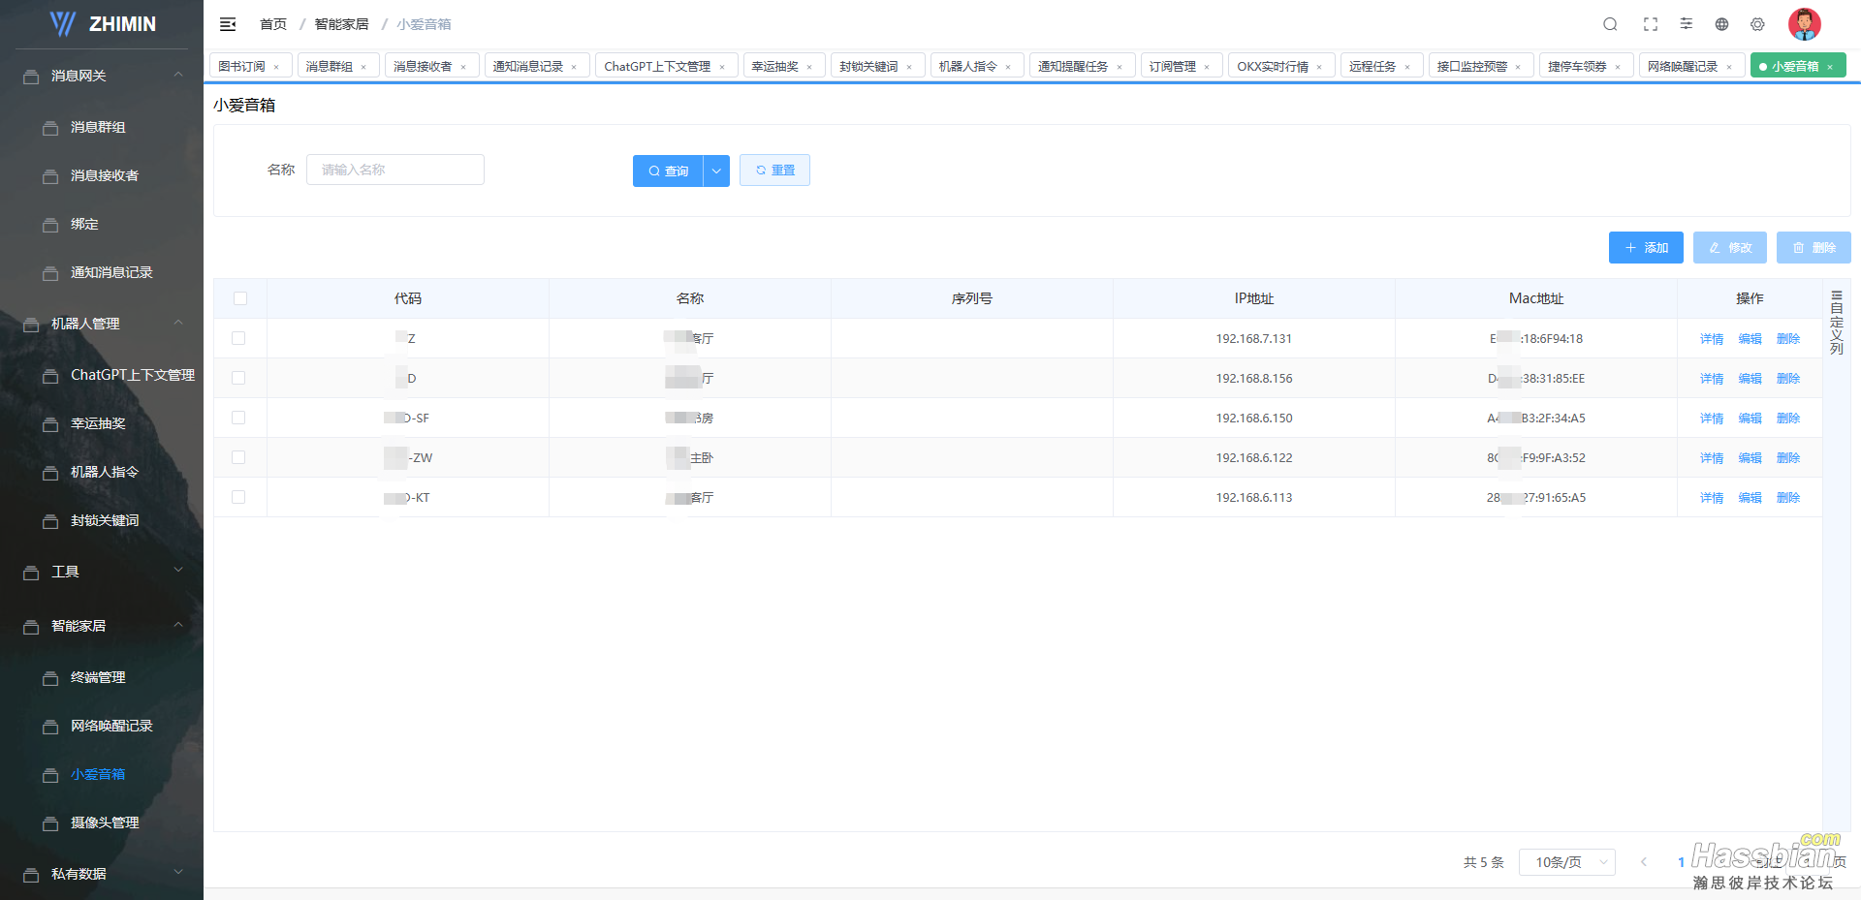Click the ZHIMIN logo

click(x=102, y=24)
